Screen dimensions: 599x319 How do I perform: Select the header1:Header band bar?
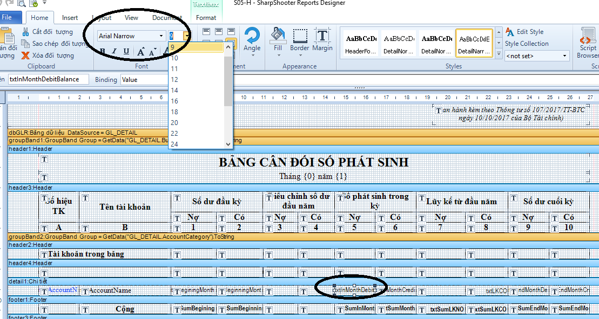pos(304,149)
